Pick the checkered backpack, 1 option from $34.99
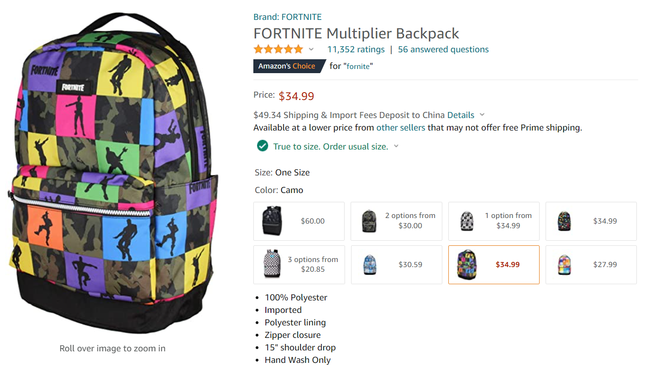This screenshot has height=368, width=660. point(494,221)
